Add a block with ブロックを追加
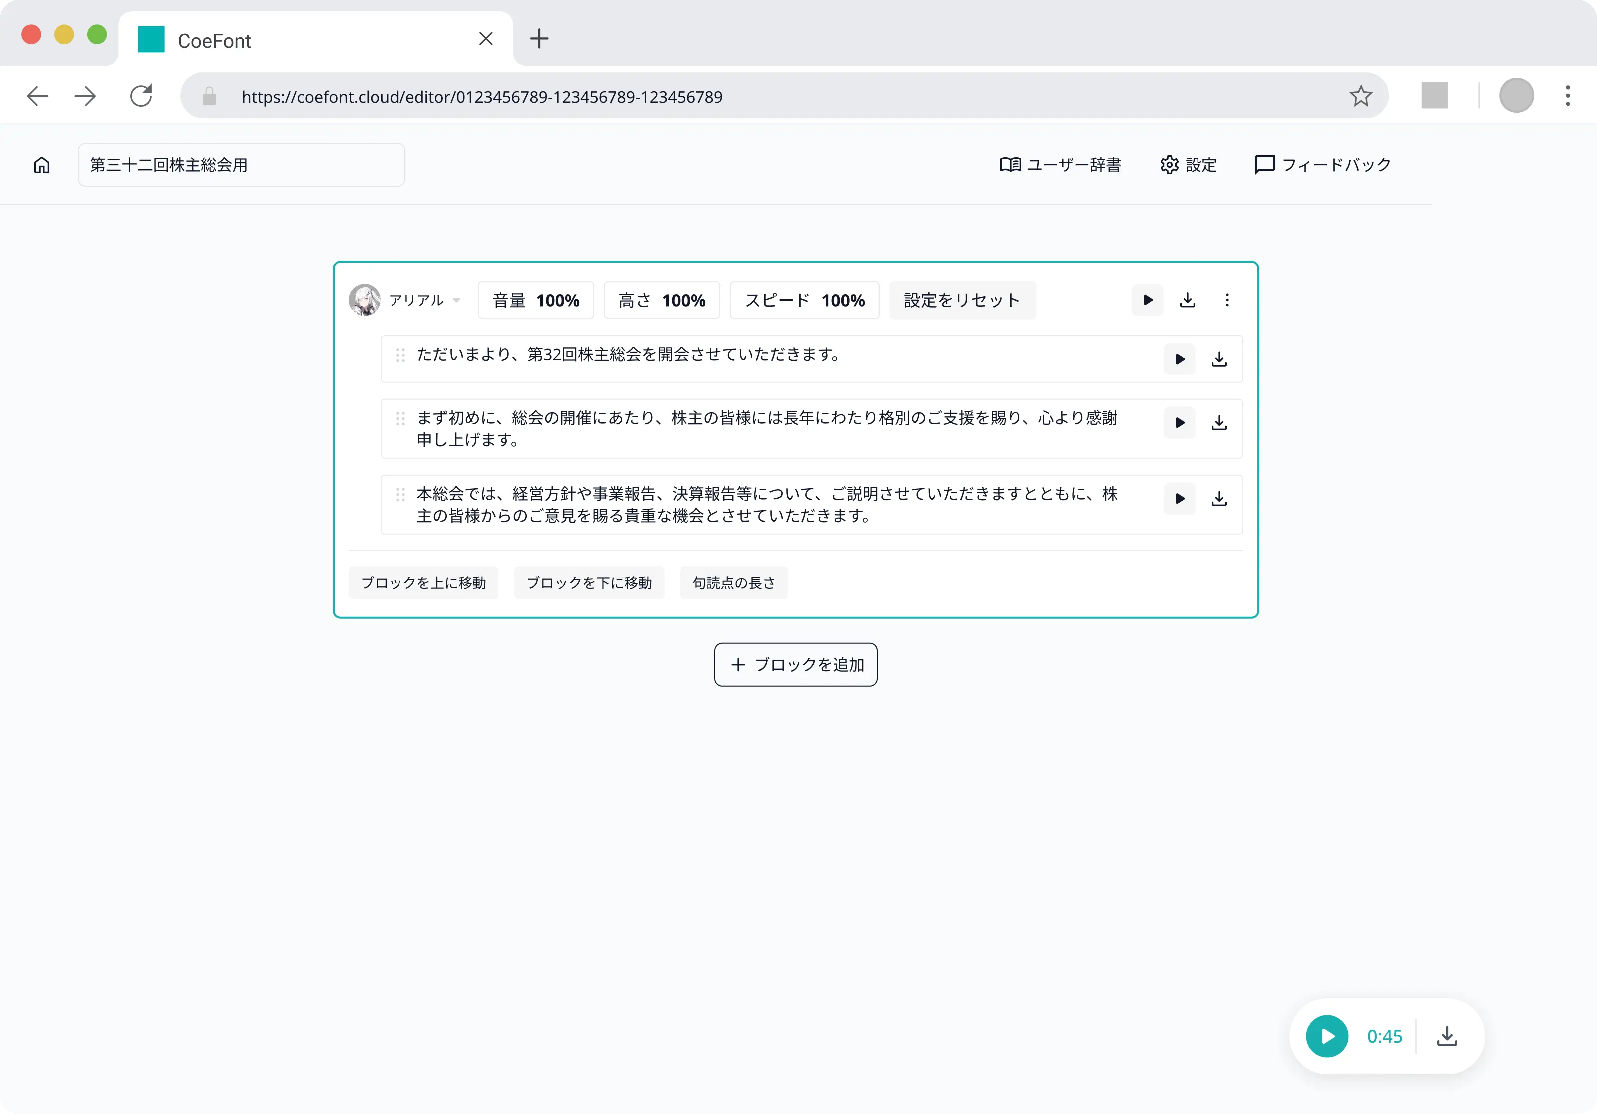 click(796, 664)
